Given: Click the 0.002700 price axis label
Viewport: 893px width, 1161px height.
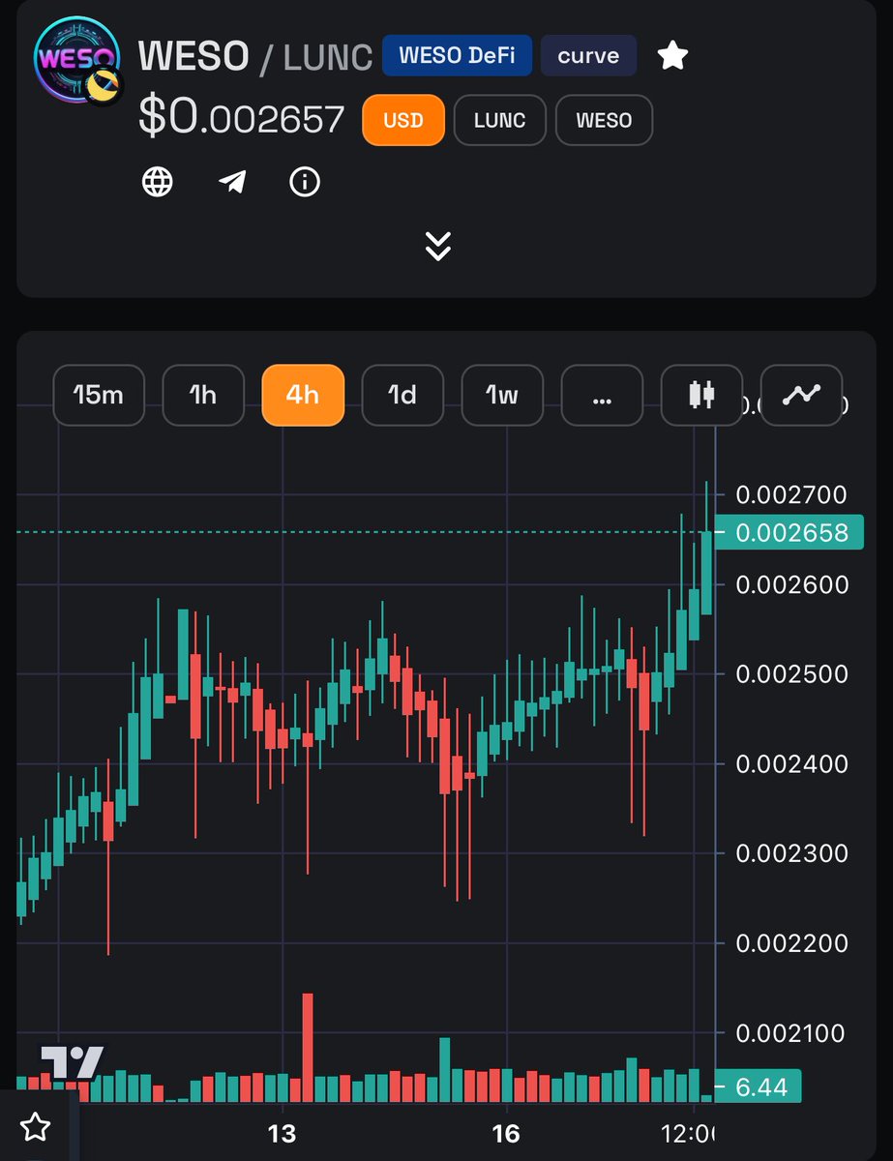Looking at the screenshot, I should 791,495.
